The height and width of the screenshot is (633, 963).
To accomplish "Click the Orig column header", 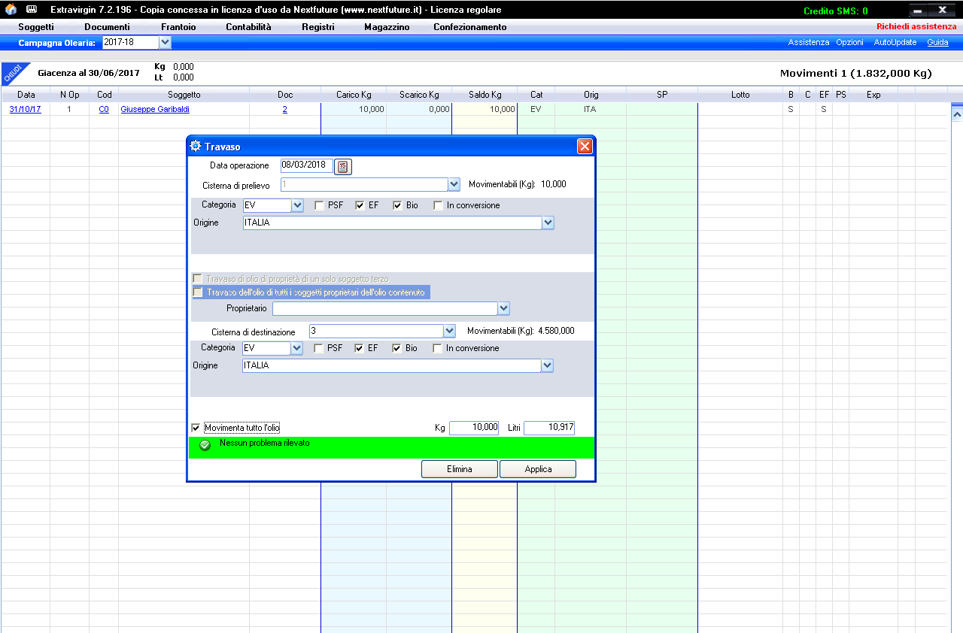I will 591,95.
